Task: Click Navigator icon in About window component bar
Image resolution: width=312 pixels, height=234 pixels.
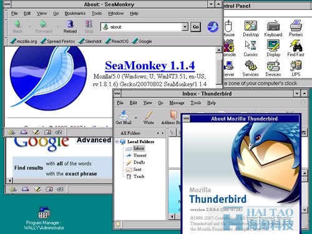Action: point(11,132)
